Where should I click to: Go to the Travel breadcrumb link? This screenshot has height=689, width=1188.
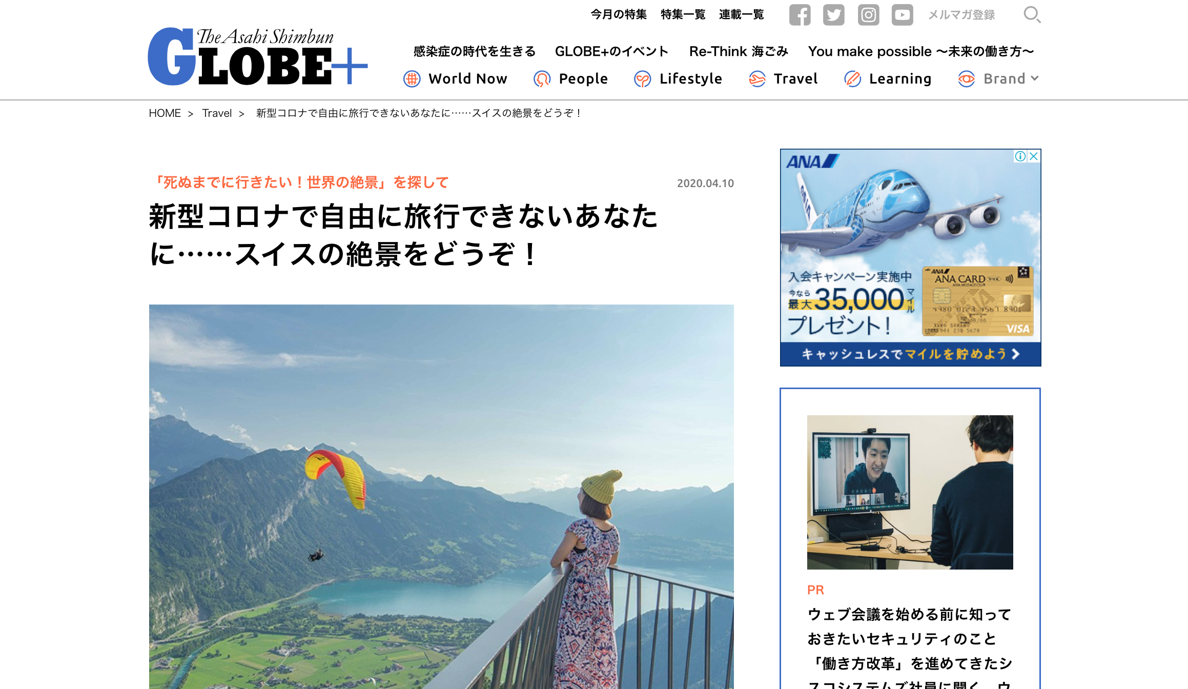point(217,113)
